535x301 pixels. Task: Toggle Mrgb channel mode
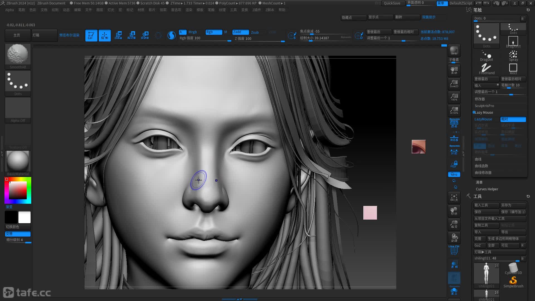pyautogui.click(x=193, y=32)
